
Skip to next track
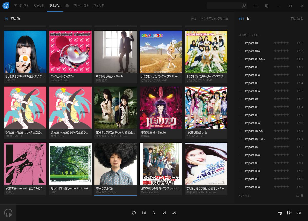(x=164, y=213)
